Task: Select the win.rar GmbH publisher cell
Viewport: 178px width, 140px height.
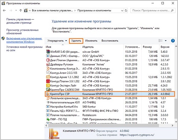Action: click(x=91, y=52)
